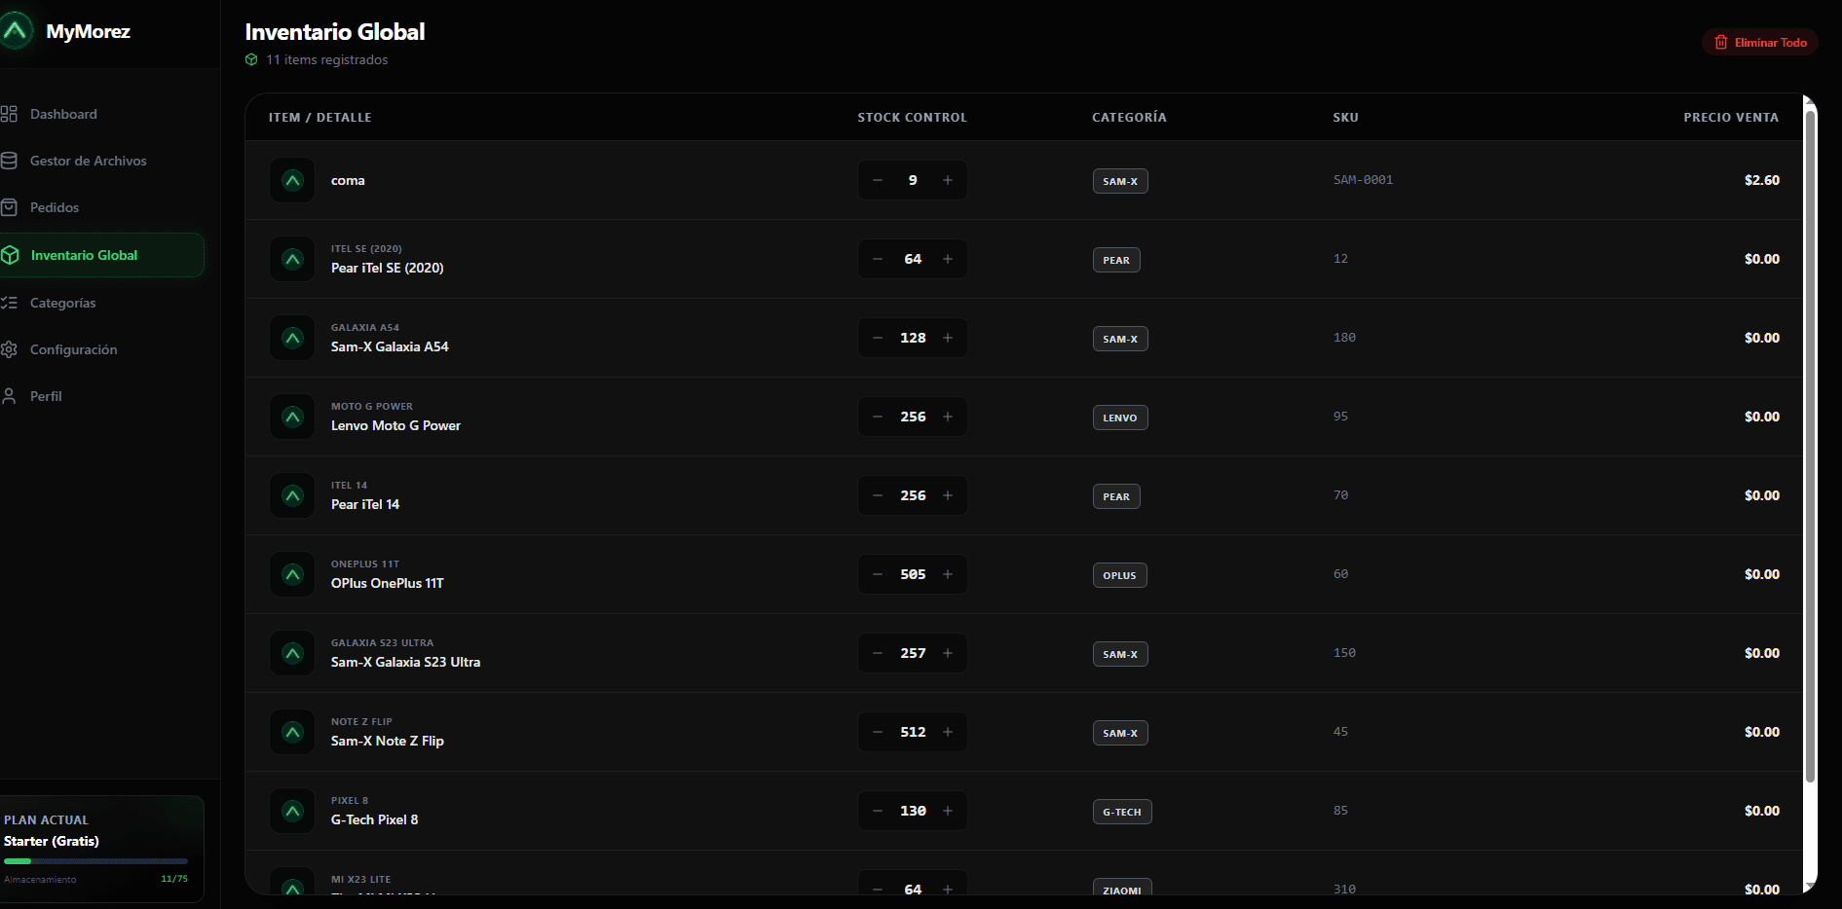Select the Gestor de Archivos icon
Image resolution: width=1842 pixels, height=909 pixels.
11,161
